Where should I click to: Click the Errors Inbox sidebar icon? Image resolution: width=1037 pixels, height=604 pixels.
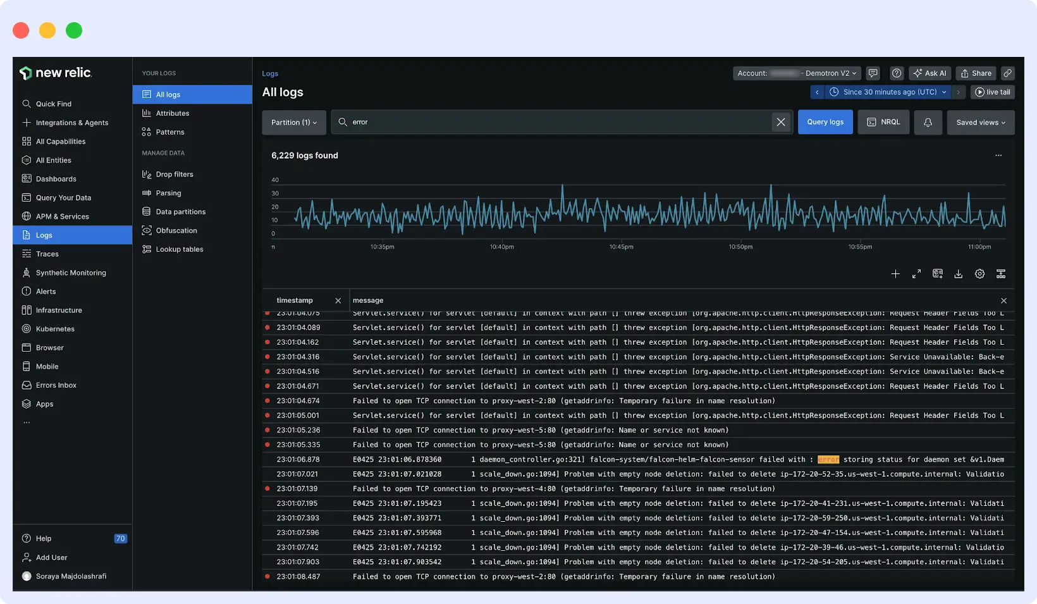coord(26,385)
